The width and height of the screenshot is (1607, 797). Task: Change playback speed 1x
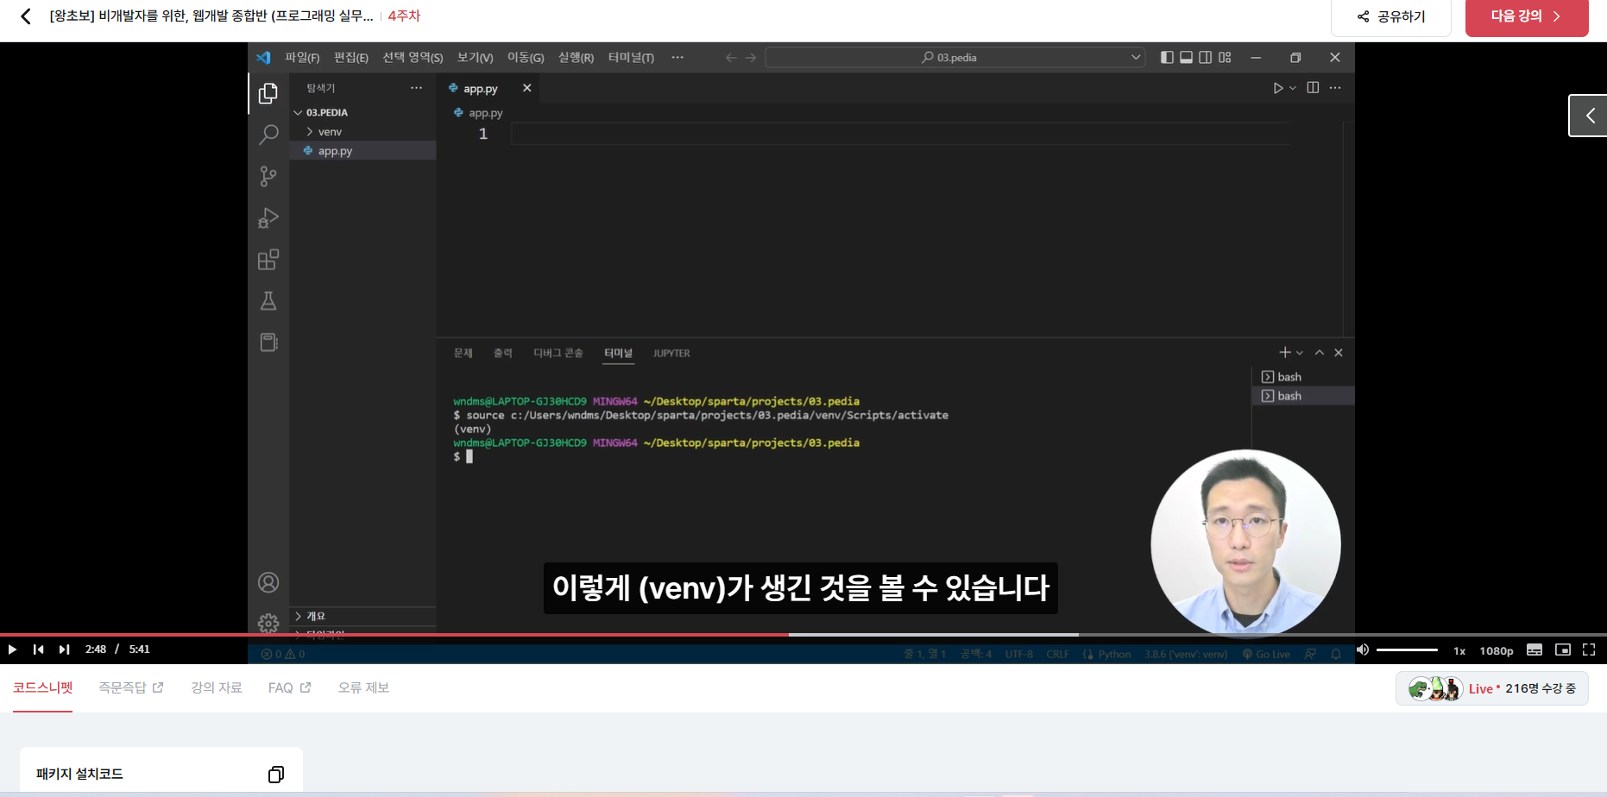tap(1459, 650)
